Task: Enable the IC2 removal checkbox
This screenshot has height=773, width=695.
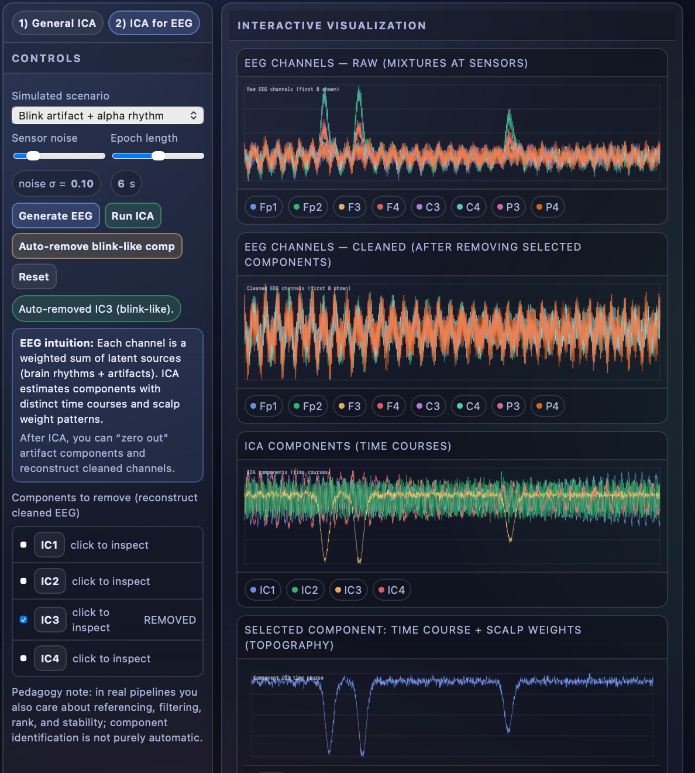Action: 23,582
